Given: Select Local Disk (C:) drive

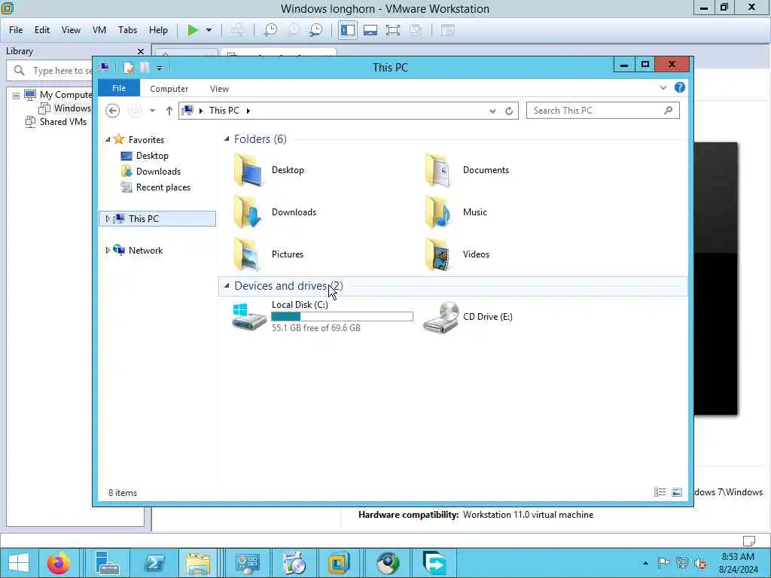Looking at the screenshot, I should click(x=322, y=316).
